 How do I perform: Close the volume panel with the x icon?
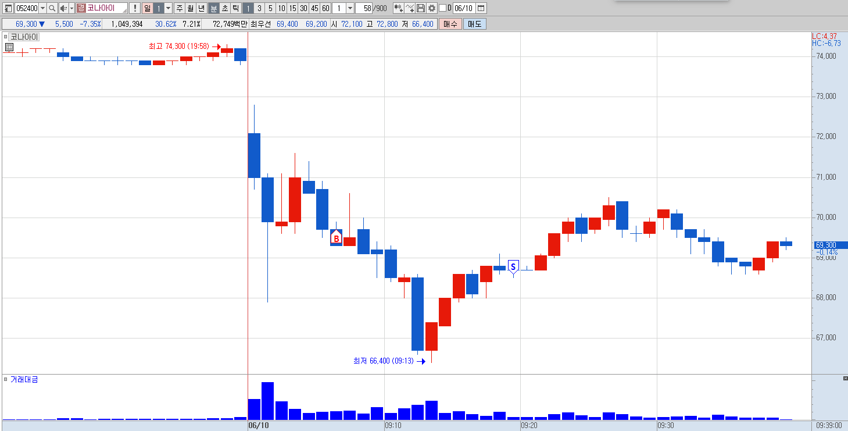click(845, 379)
